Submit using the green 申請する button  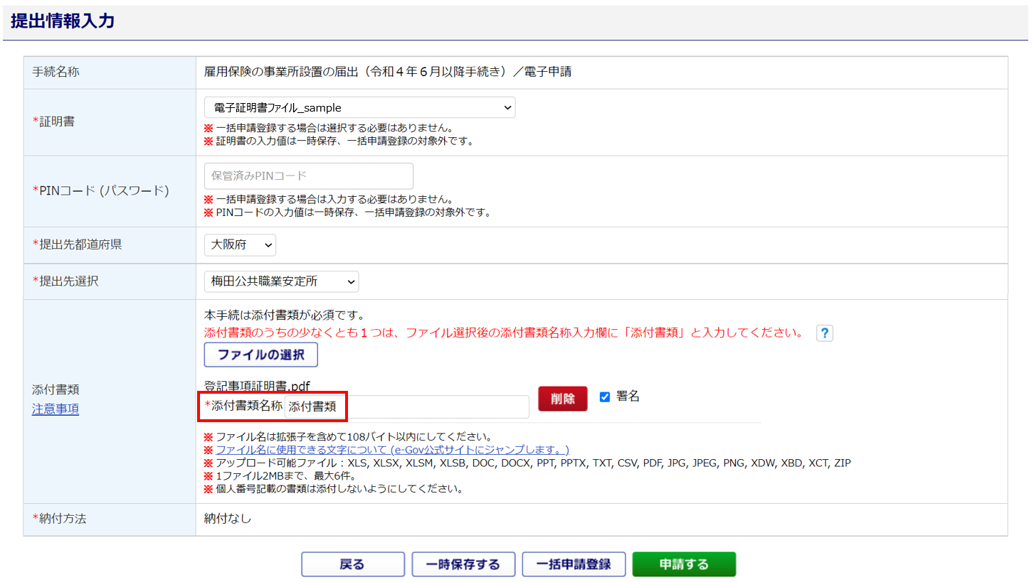683,564
